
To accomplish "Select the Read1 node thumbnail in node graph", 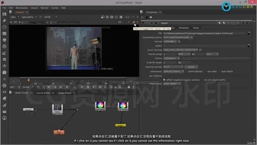I will pos(57,109).
